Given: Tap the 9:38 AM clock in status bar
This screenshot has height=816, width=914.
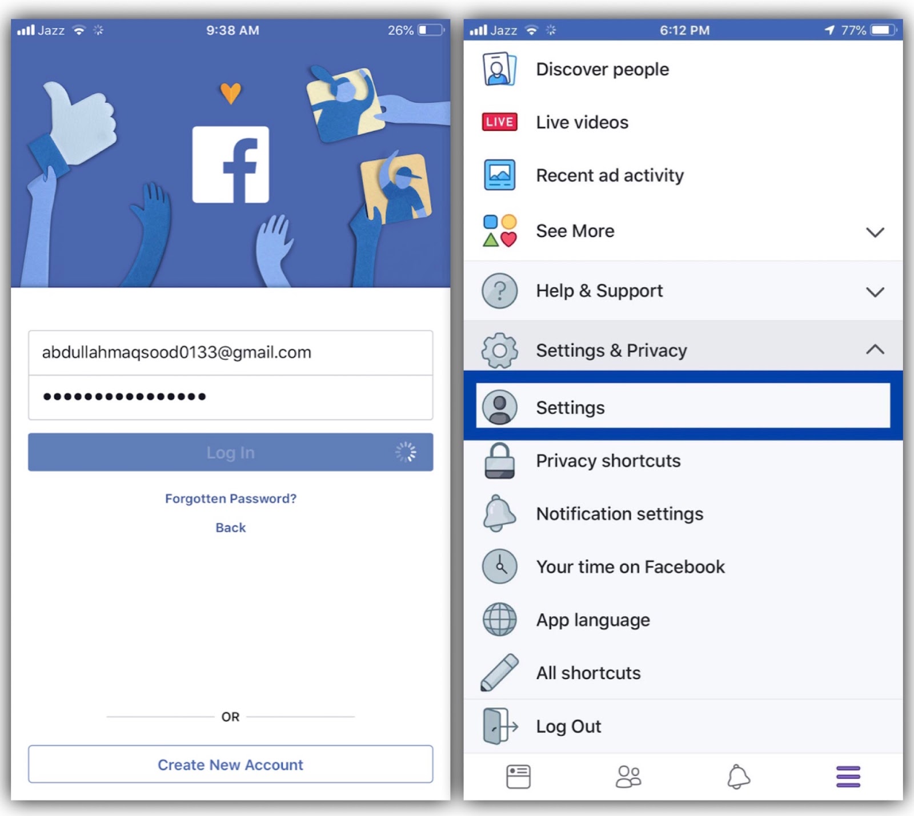Looking at the screenshot, I should (232, 30).
